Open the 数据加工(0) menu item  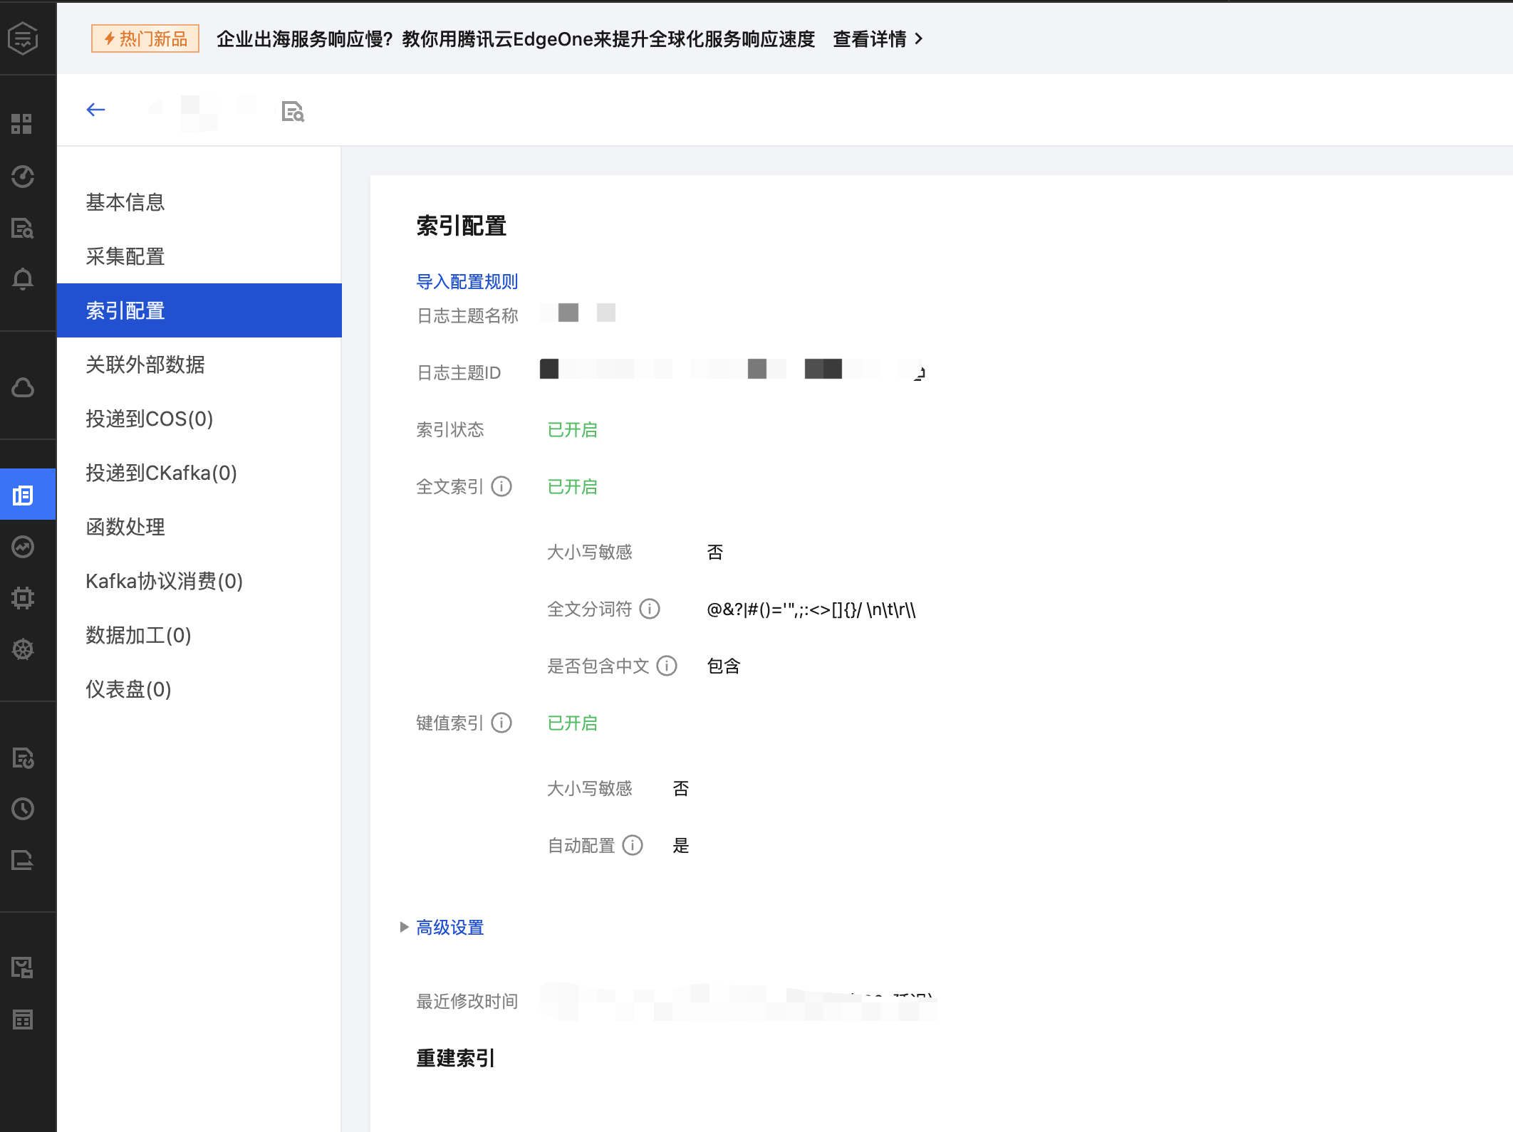[138, 635]
